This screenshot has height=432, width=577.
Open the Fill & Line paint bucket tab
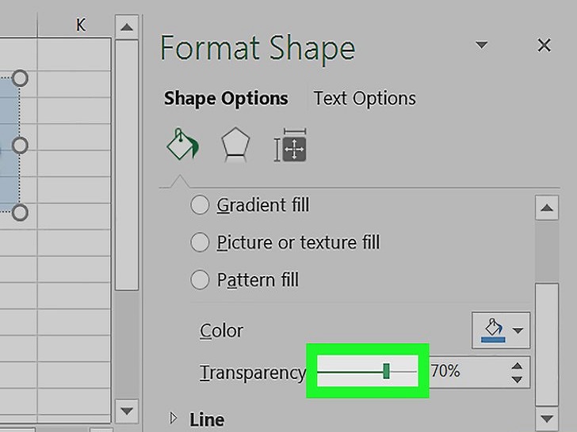point(182,144)
